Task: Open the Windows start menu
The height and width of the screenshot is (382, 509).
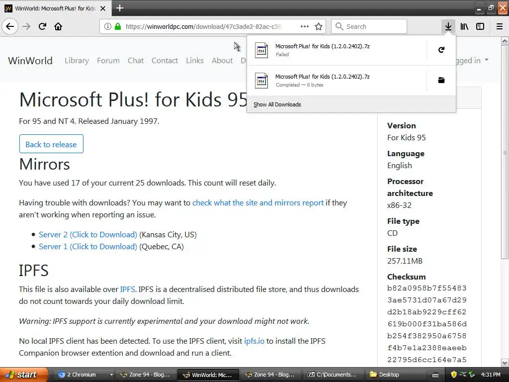Action: coord(24,375)
